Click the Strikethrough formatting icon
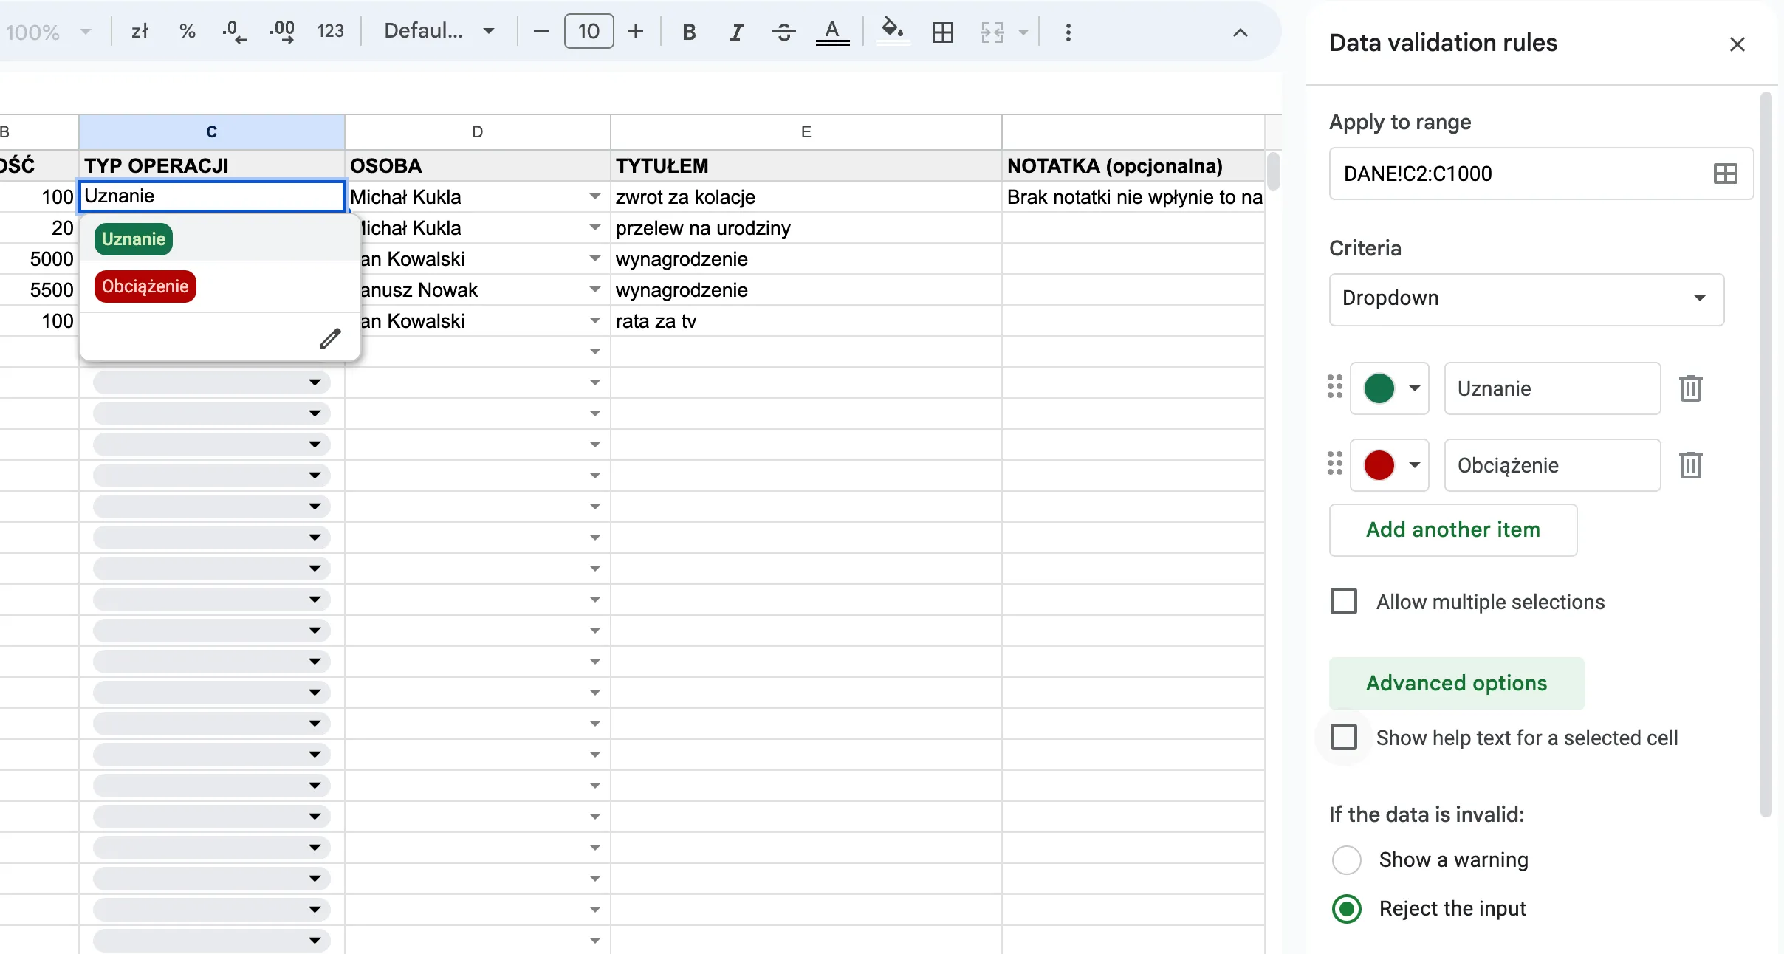The width and height of the screenshot is (1784, 954). (x=782, y=32)
